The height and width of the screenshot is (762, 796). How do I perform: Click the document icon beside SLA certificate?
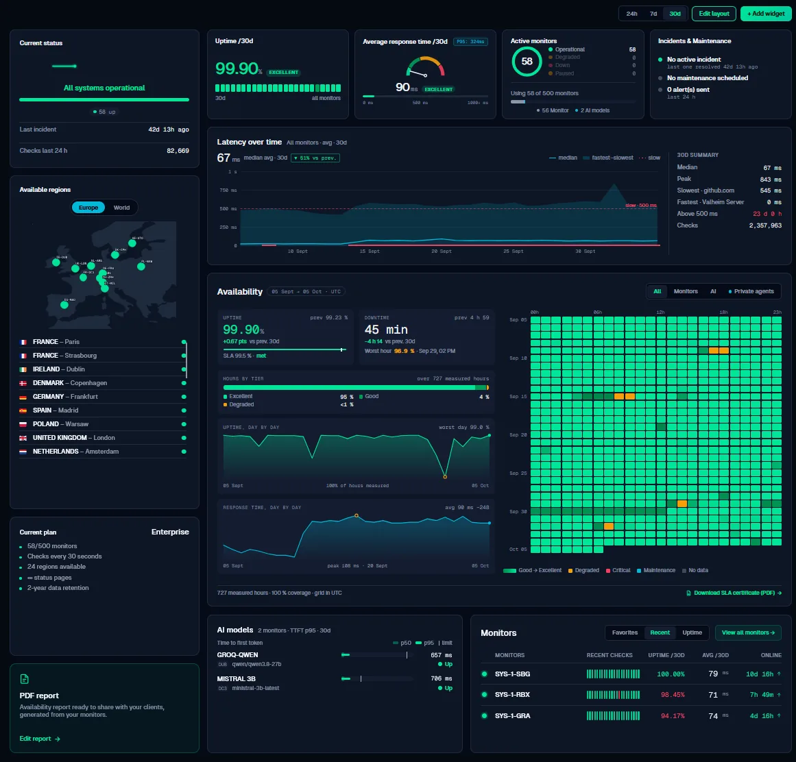point(688,593)
